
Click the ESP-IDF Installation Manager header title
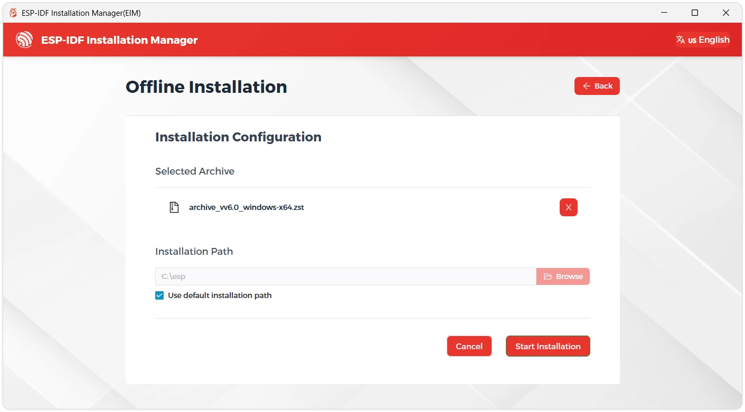[x=119, y=40]
